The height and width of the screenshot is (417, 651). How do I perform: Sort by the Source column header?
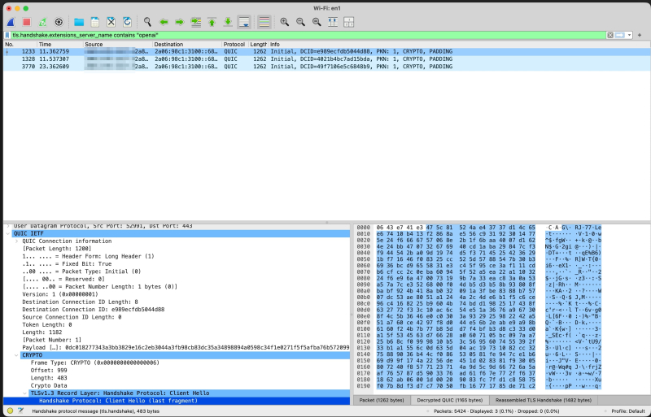tap(118, 45)
